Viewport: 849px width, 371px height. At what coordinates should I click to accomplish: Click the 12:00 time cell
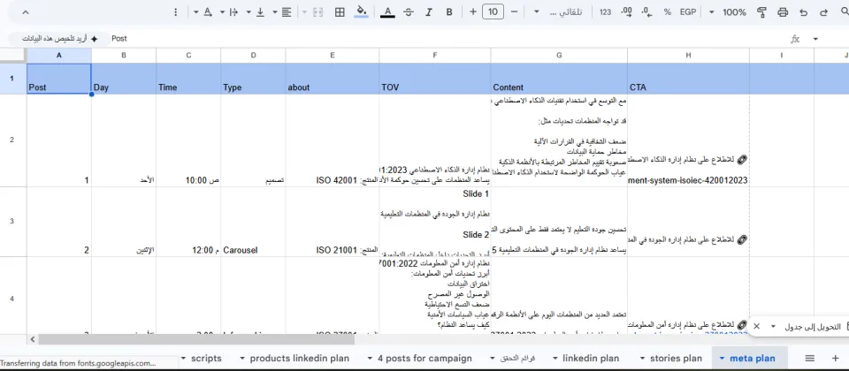[x=188, y=222]
